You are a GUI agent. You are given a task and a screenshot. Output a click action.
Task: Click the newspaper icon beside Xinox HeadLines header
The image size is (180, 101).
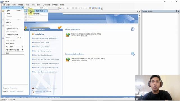[x=133, y=29]
